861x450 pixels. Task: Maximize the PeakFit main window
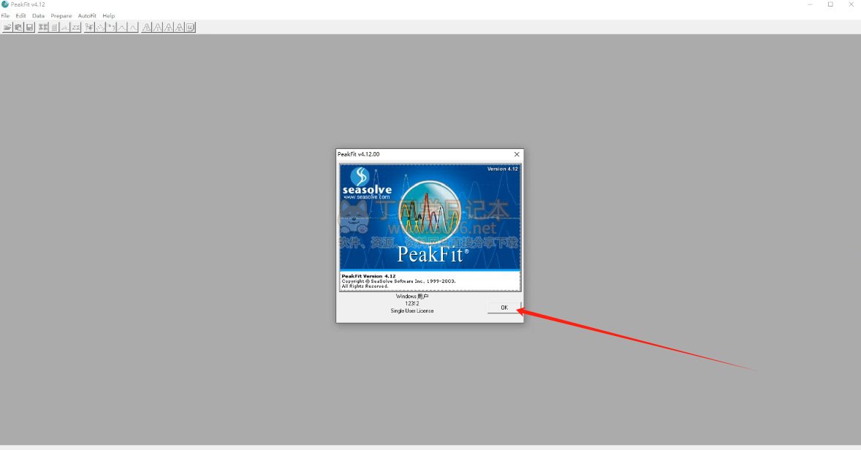[830, 4]
